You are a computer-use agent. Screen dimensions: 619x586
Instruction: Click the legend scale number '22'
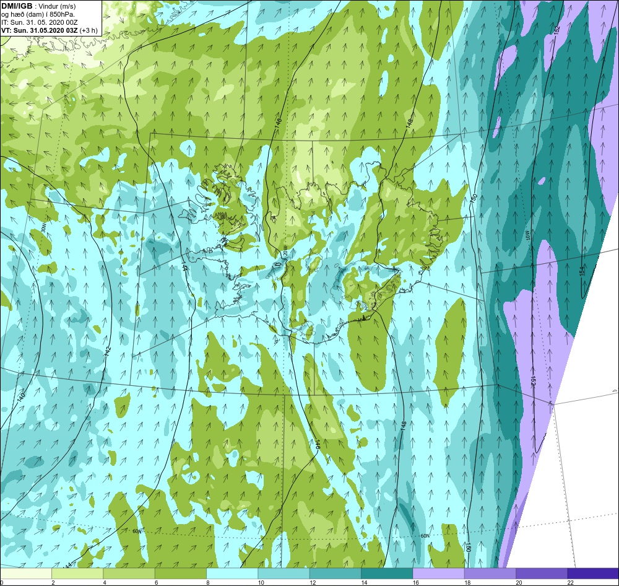pyautogui.click(x=571, y=582)
